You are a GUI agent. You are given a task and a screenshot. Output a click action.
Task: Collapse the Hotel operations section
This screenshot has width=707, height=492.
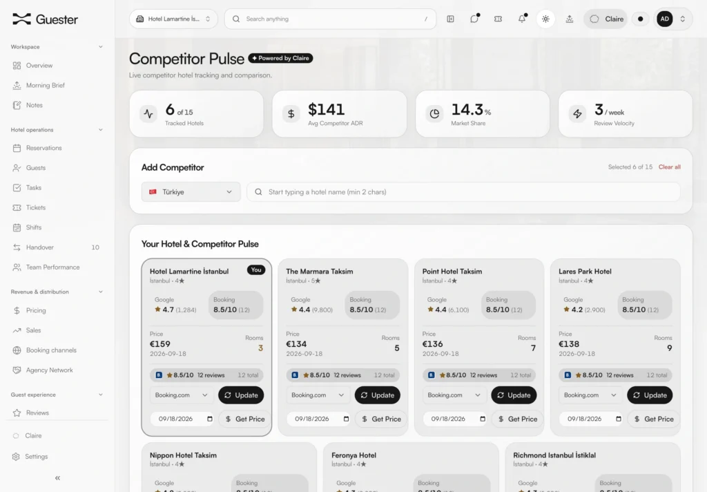(x=101, y=130)
